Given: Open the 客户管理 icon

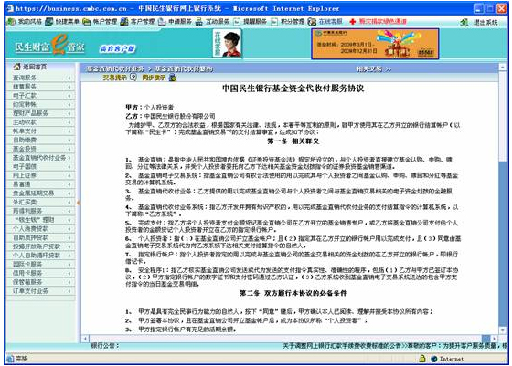Looking at the screenshot, I should click(x=124, y=22).
